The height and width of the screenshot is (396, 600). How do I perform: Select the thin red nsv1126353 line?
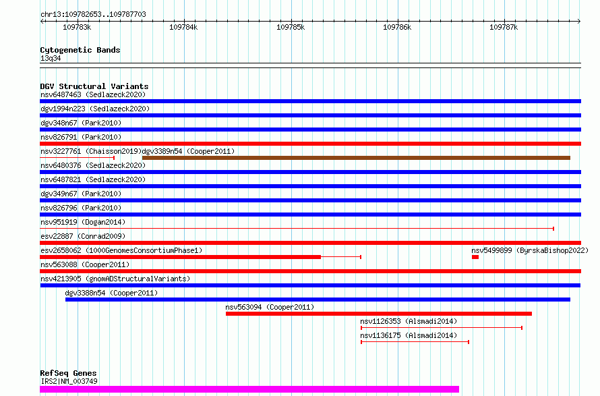pos(442,328)
